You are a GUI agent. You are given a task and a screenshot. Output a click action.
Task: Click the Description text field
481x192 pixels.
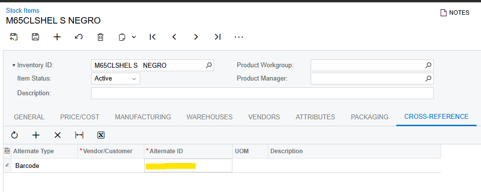pos(262,93)
